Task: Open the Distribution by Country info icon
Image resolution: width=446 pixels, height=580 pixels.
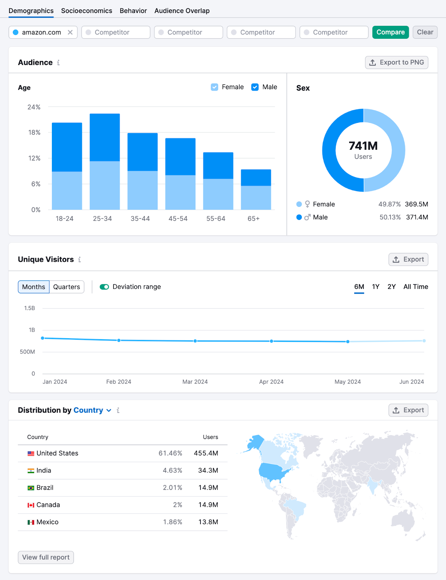Action: (118, 410)
